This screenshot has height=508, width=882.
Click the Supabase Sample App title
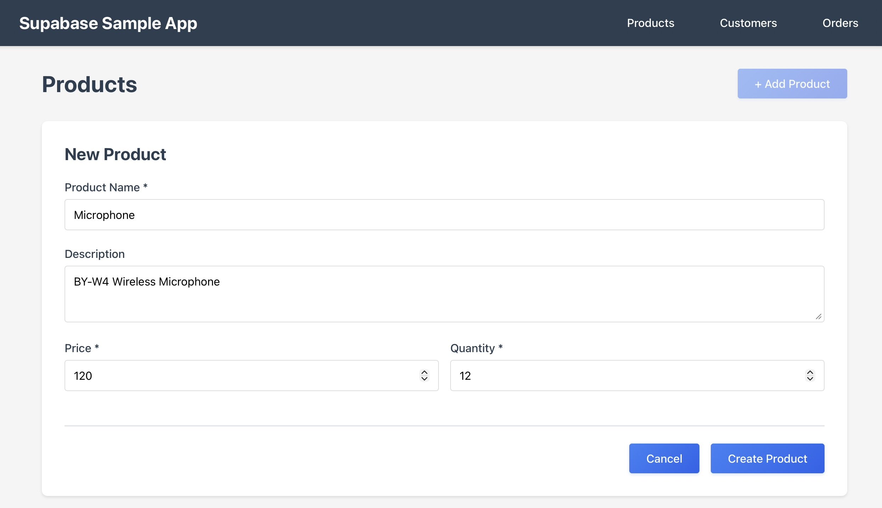coord(108,23)
